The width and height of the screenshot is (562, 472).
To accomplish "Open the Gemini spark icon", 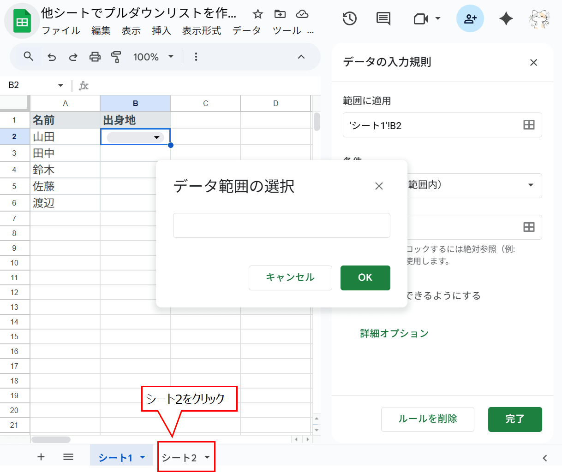I will coord(506,19).
